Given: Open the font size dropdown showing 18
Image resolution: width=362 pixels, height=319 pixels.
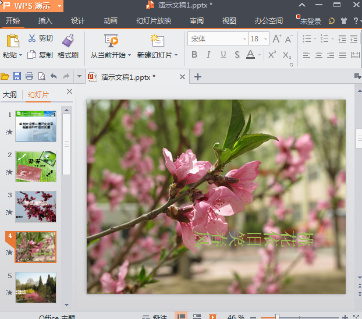Looking at the screenshot, I should click(265, 39).
